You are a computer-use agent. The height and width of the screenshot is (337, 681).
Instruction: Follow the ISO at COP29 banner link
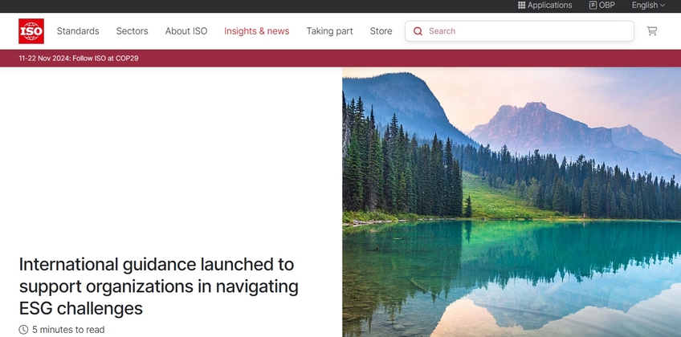(x=79, y=59)
